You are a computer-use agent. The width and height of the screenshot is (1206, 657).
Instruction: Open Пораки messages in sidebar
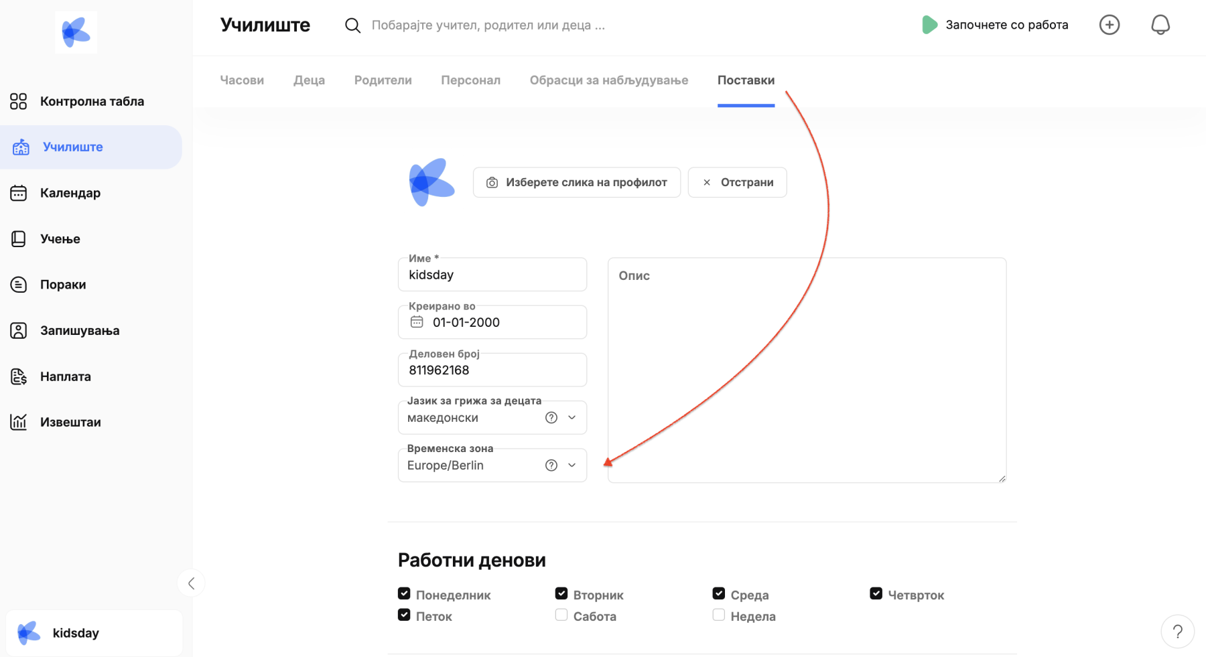62,285
